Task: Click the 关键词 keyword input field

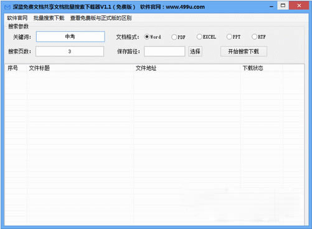Action: 70,37
